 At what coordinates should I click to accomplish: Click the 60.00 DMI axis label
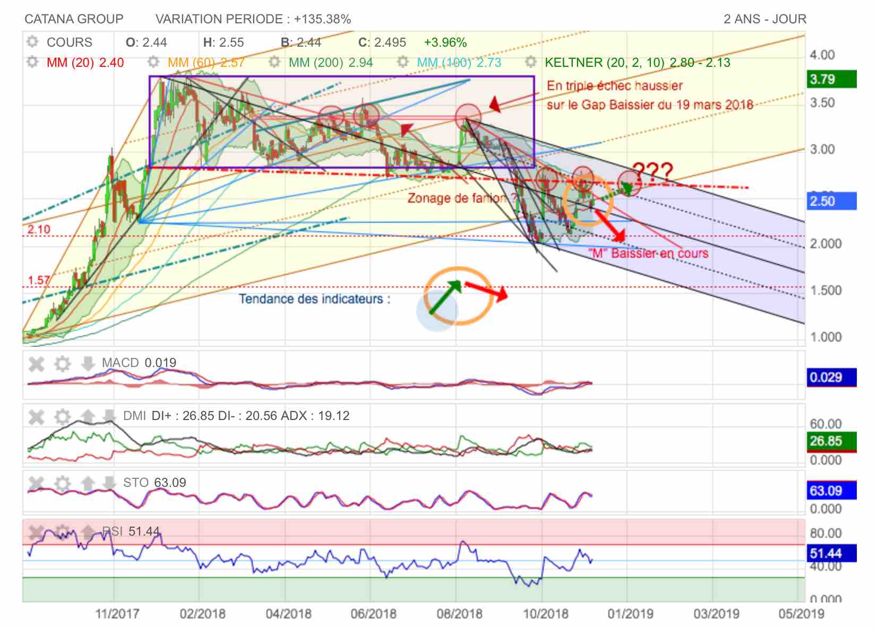(x=826, y=424)
